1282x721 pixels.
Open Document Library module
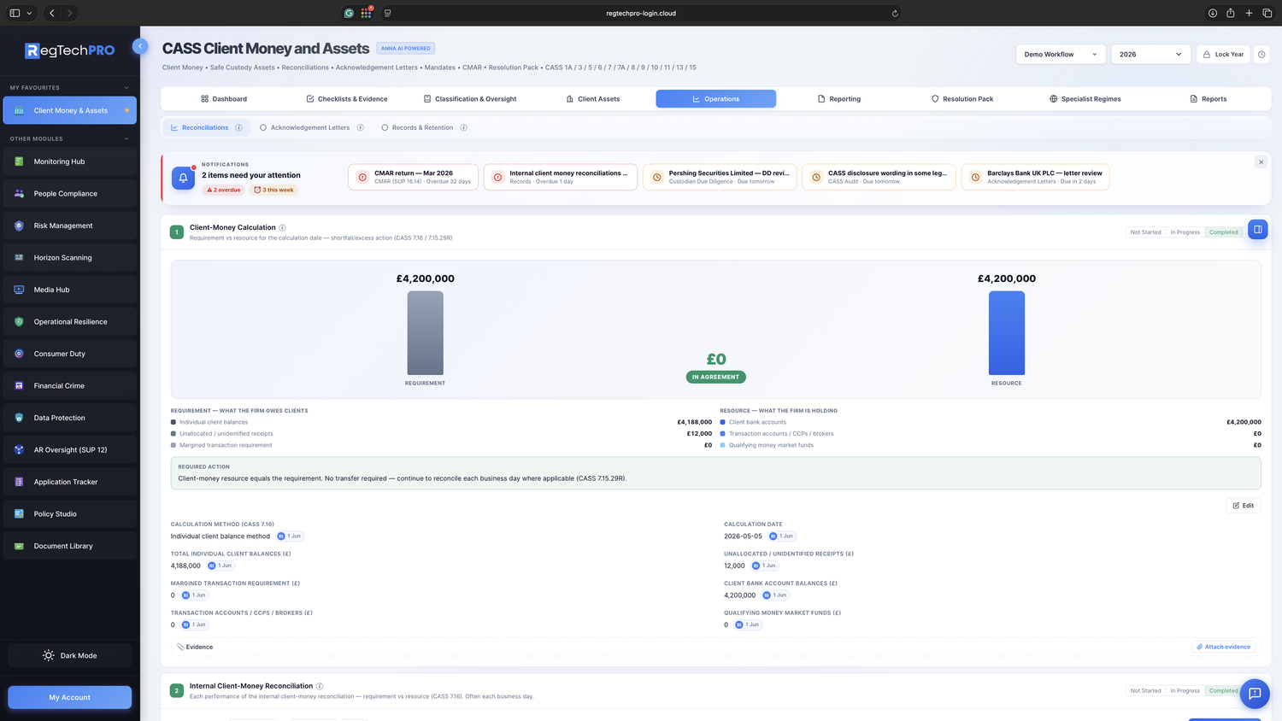70,546
